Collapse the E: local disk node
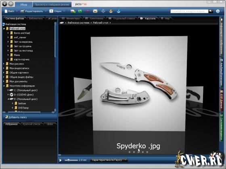The image size is (226, 169). (8, 99)
